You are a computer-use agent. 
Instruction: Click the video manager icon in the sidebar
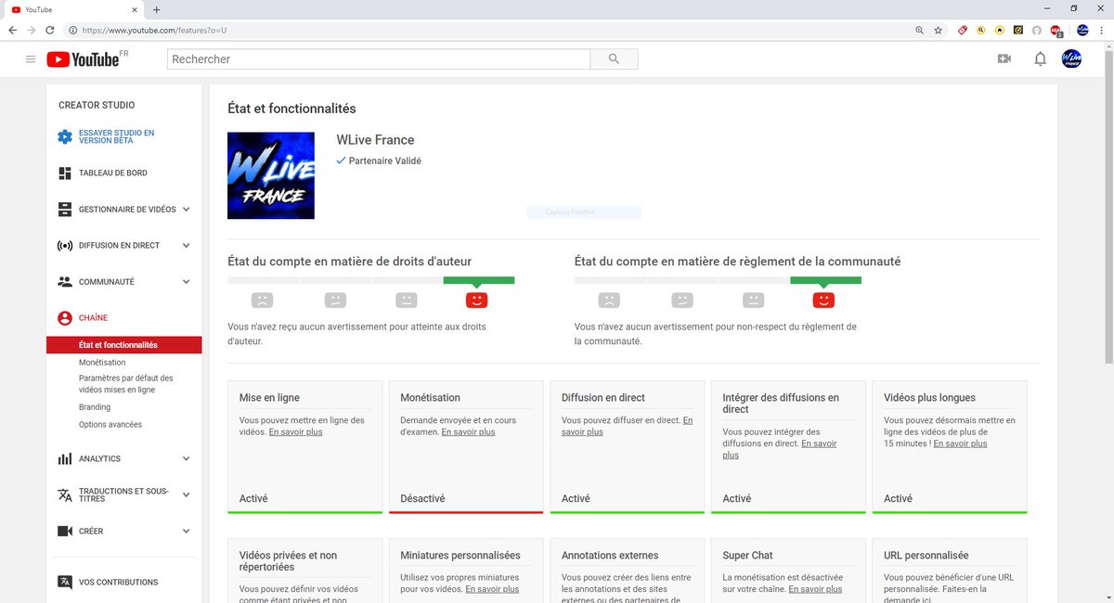65,210
